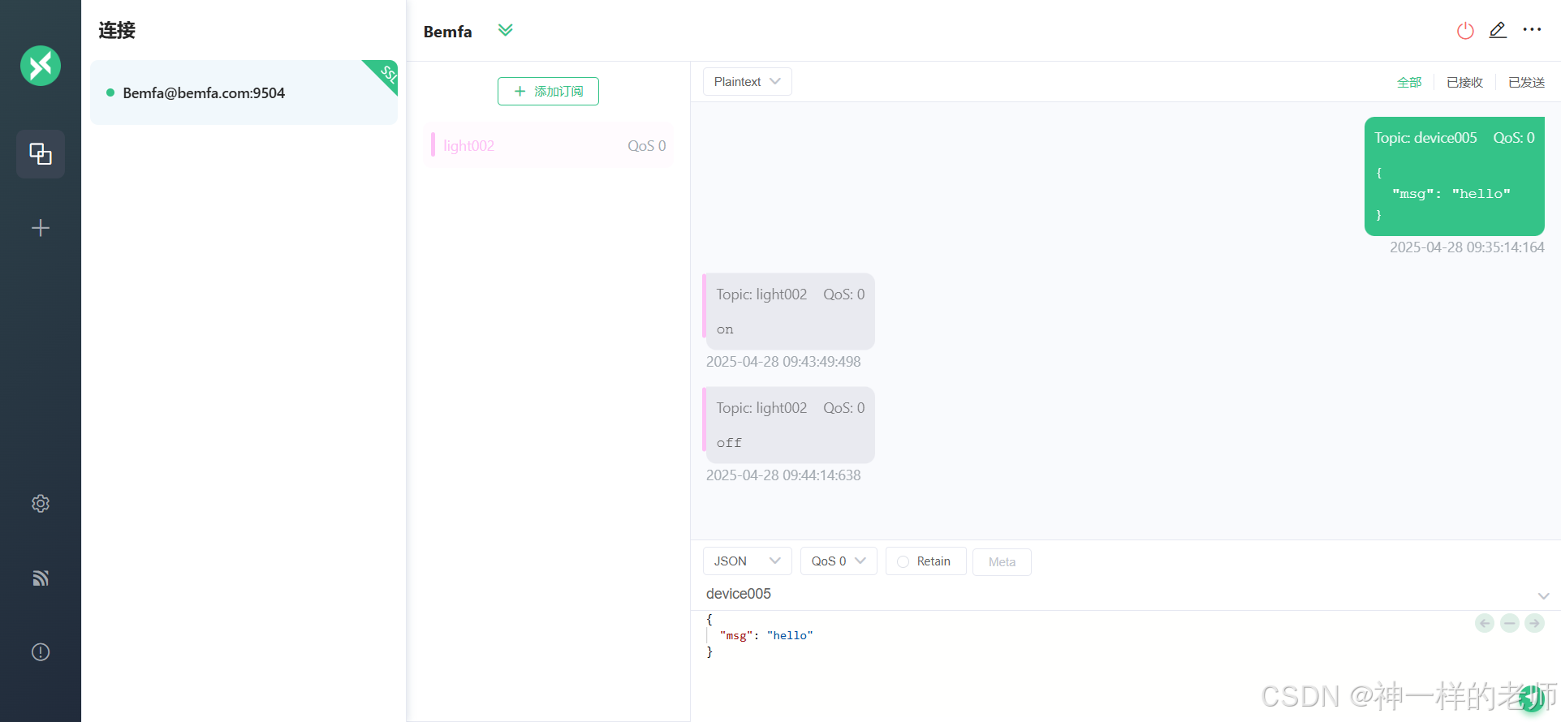1561x722 pixels.
Task: Click the Bemfa connection title
Action: click(447, 32)
